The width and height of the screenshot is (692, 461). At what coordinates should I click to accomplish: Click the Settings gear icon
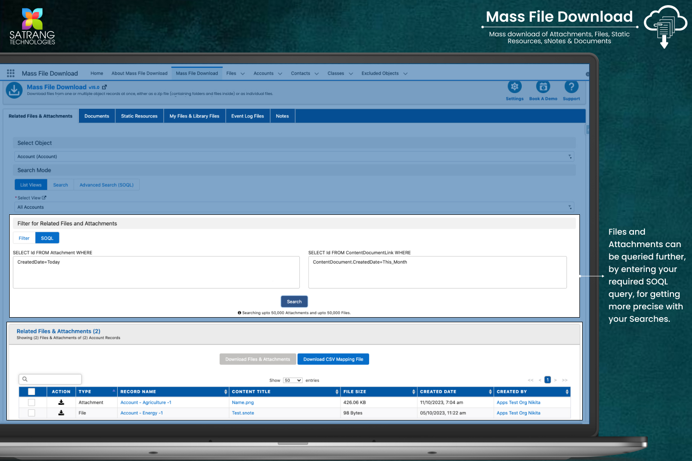(514, 87)
